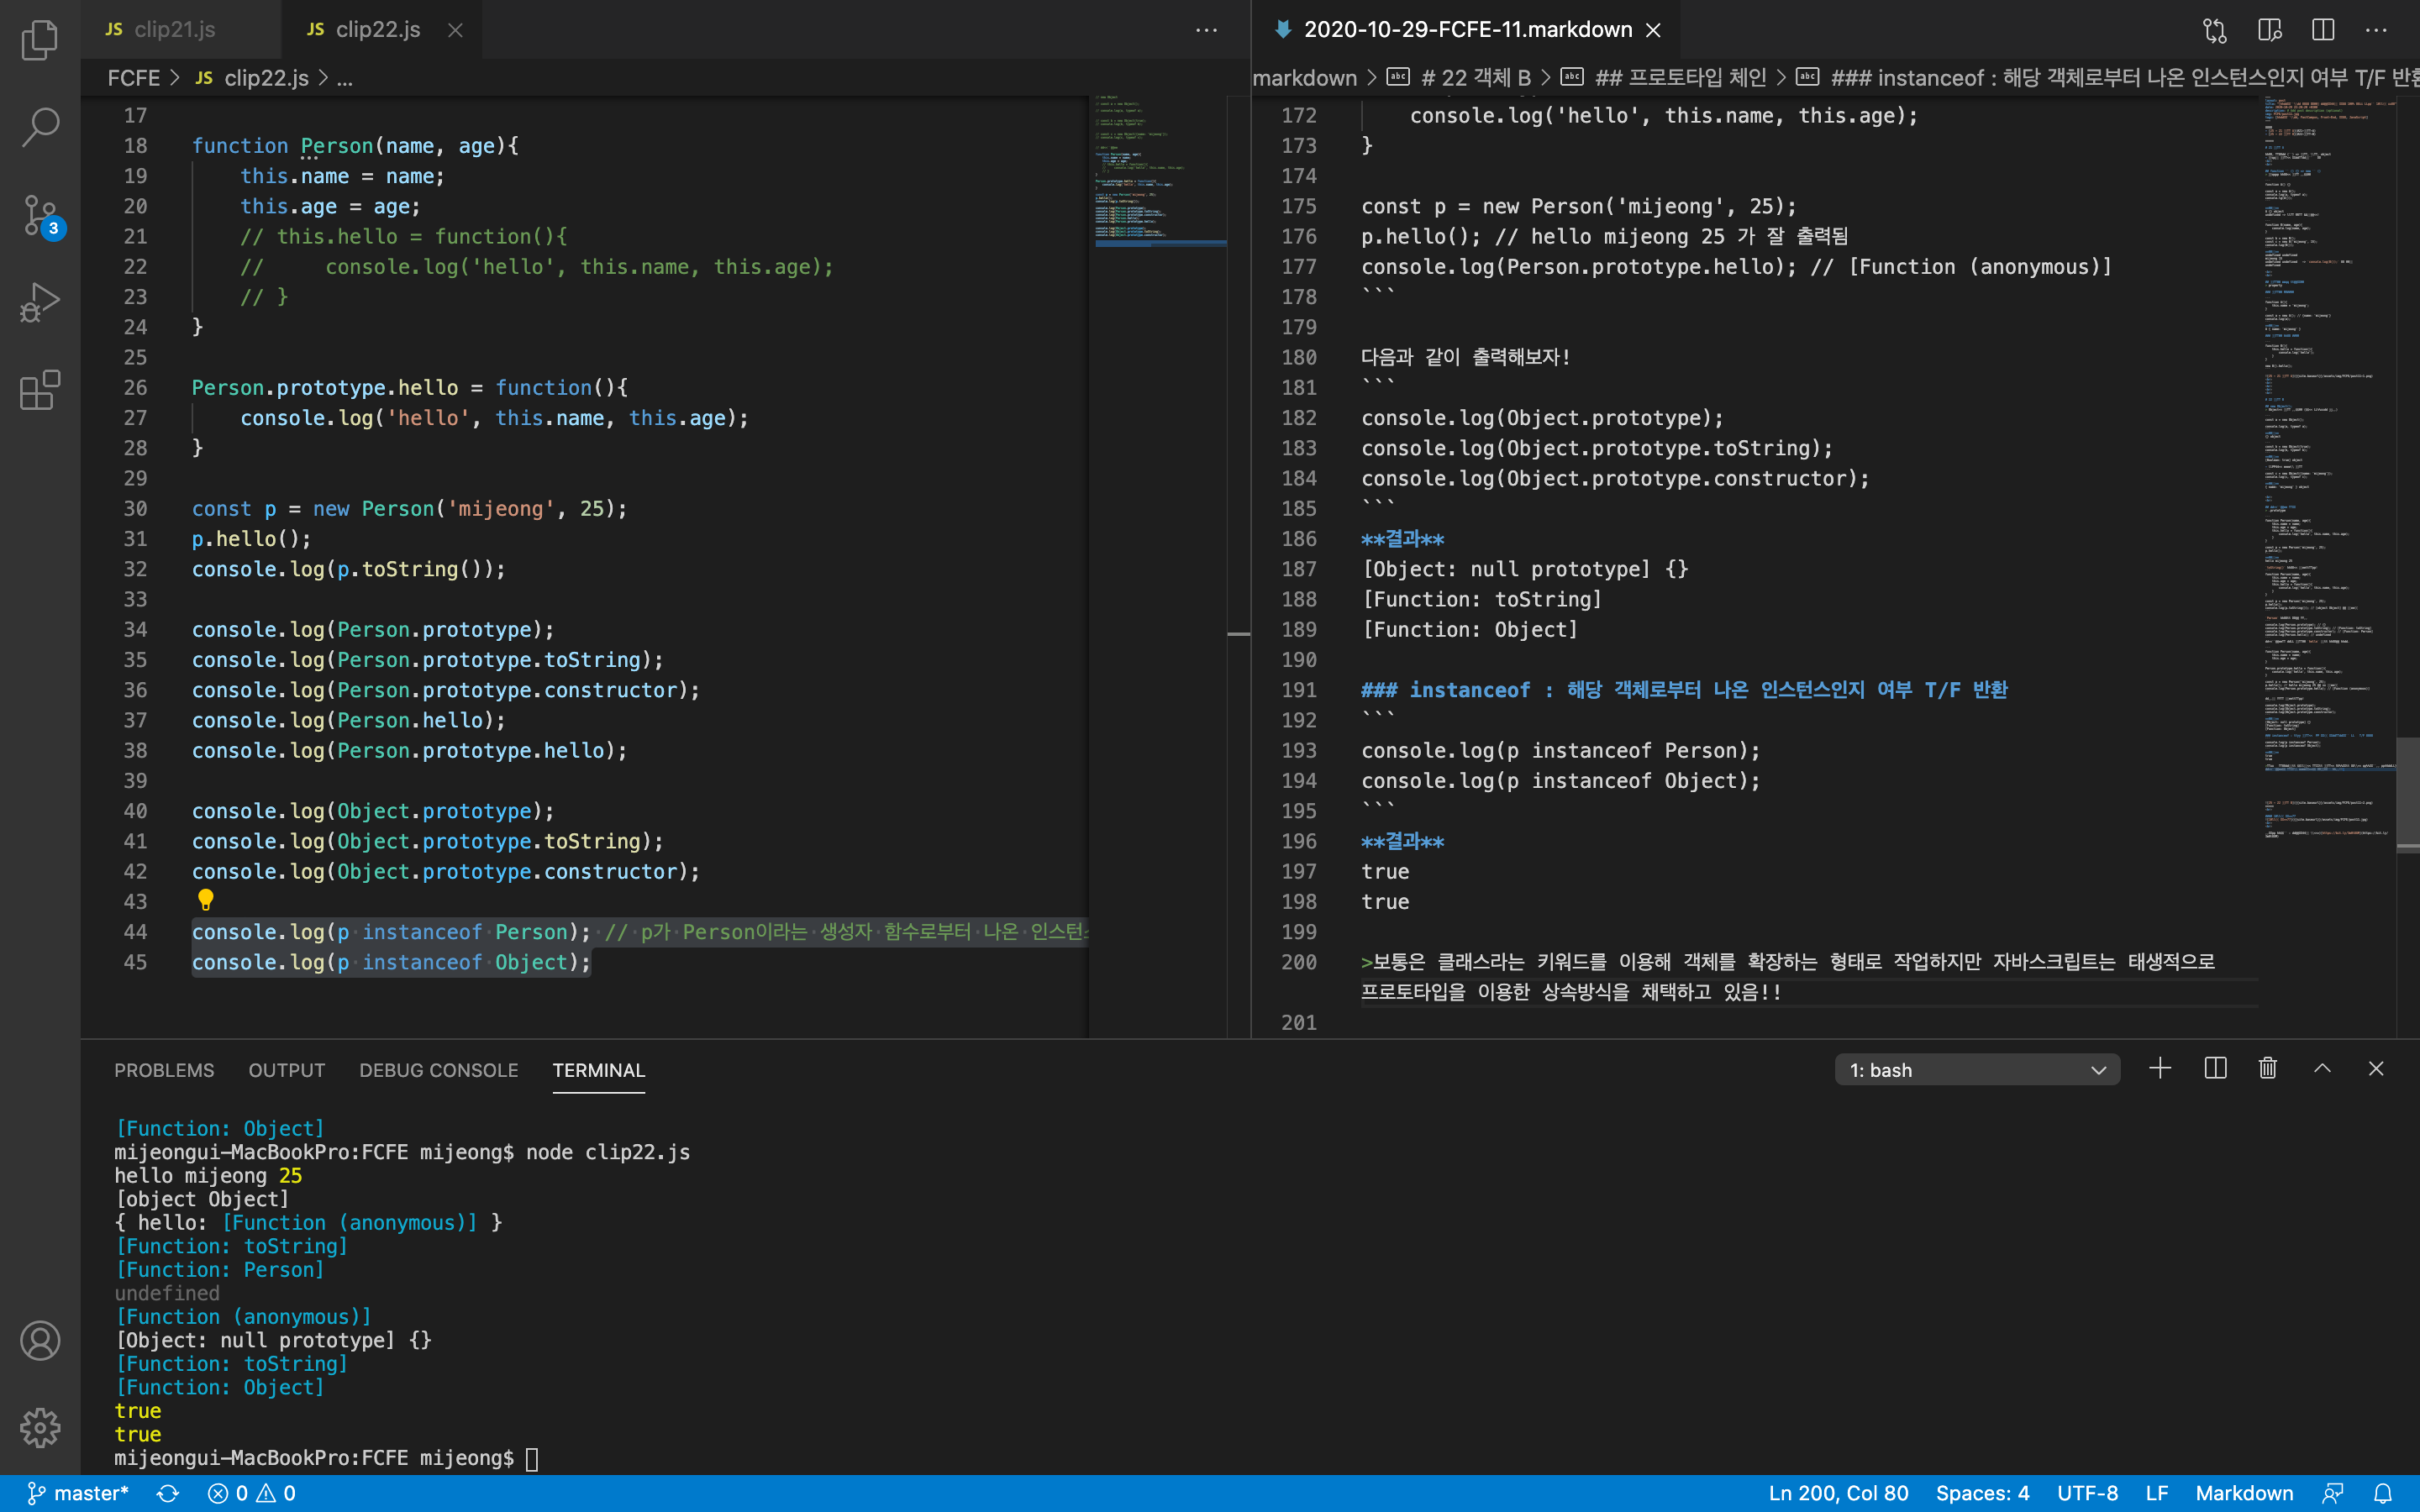2420x1512 pixels.
Task: Create a new terminal with plus icon
Action: 2160,1069
